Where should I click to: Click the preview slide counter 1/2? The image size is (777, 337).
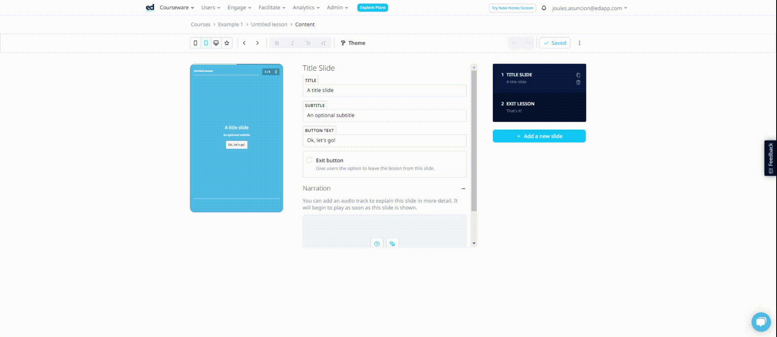point(267,72)
